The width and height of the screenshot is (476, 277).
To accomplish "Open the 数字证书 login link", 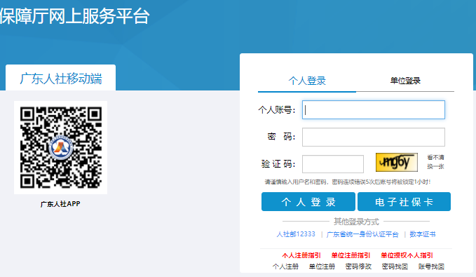I will click(422, 234).
